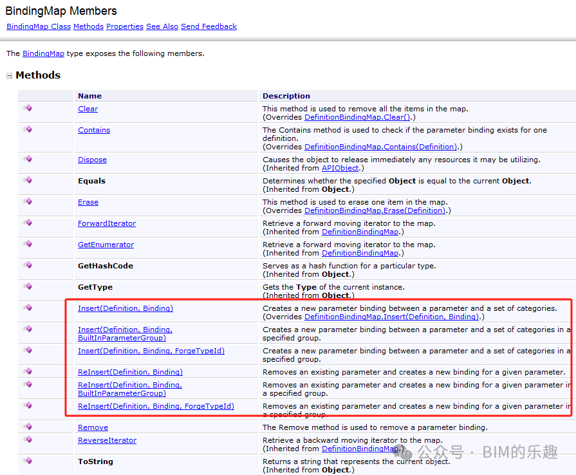Open Insert(Definition, Binding, BuiltInParameterGroup) link
The height and width of the screenshot is (475, 576).
(125, 333)
